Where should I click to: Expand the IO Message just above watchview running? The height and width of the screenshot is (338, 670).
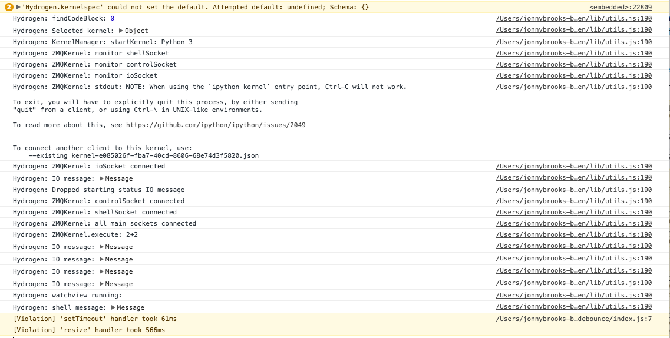pyautogui.click(x=102, y=284)
